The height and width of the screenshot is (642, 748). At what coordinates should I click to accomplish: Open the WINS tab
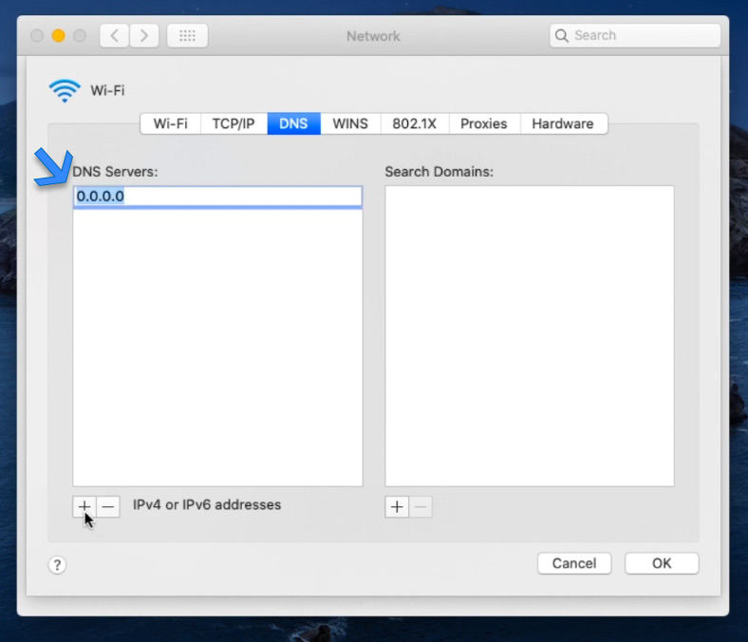pos(350,123)
